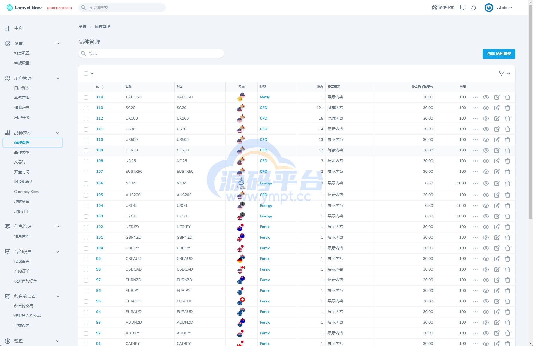533x346 pixels.
Task: Open the select-all options chevron
Action: pos(92,74)
